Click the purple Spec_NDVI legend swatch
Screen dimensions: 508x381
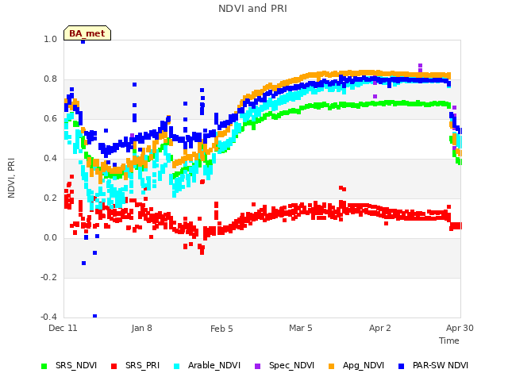coord(257,366)
